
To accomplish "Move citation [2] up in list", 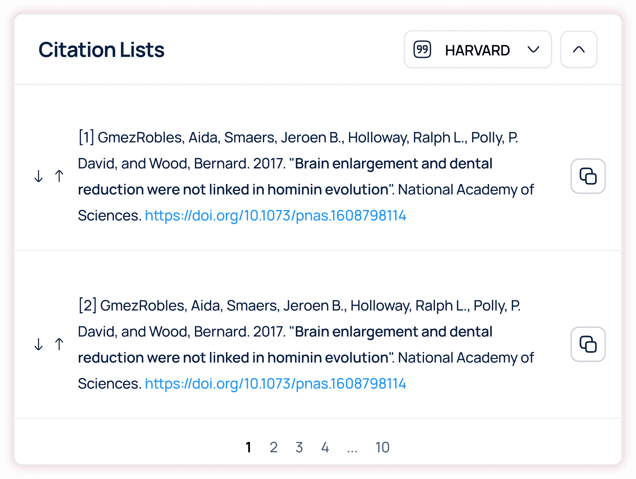I will tap(59, 344).
